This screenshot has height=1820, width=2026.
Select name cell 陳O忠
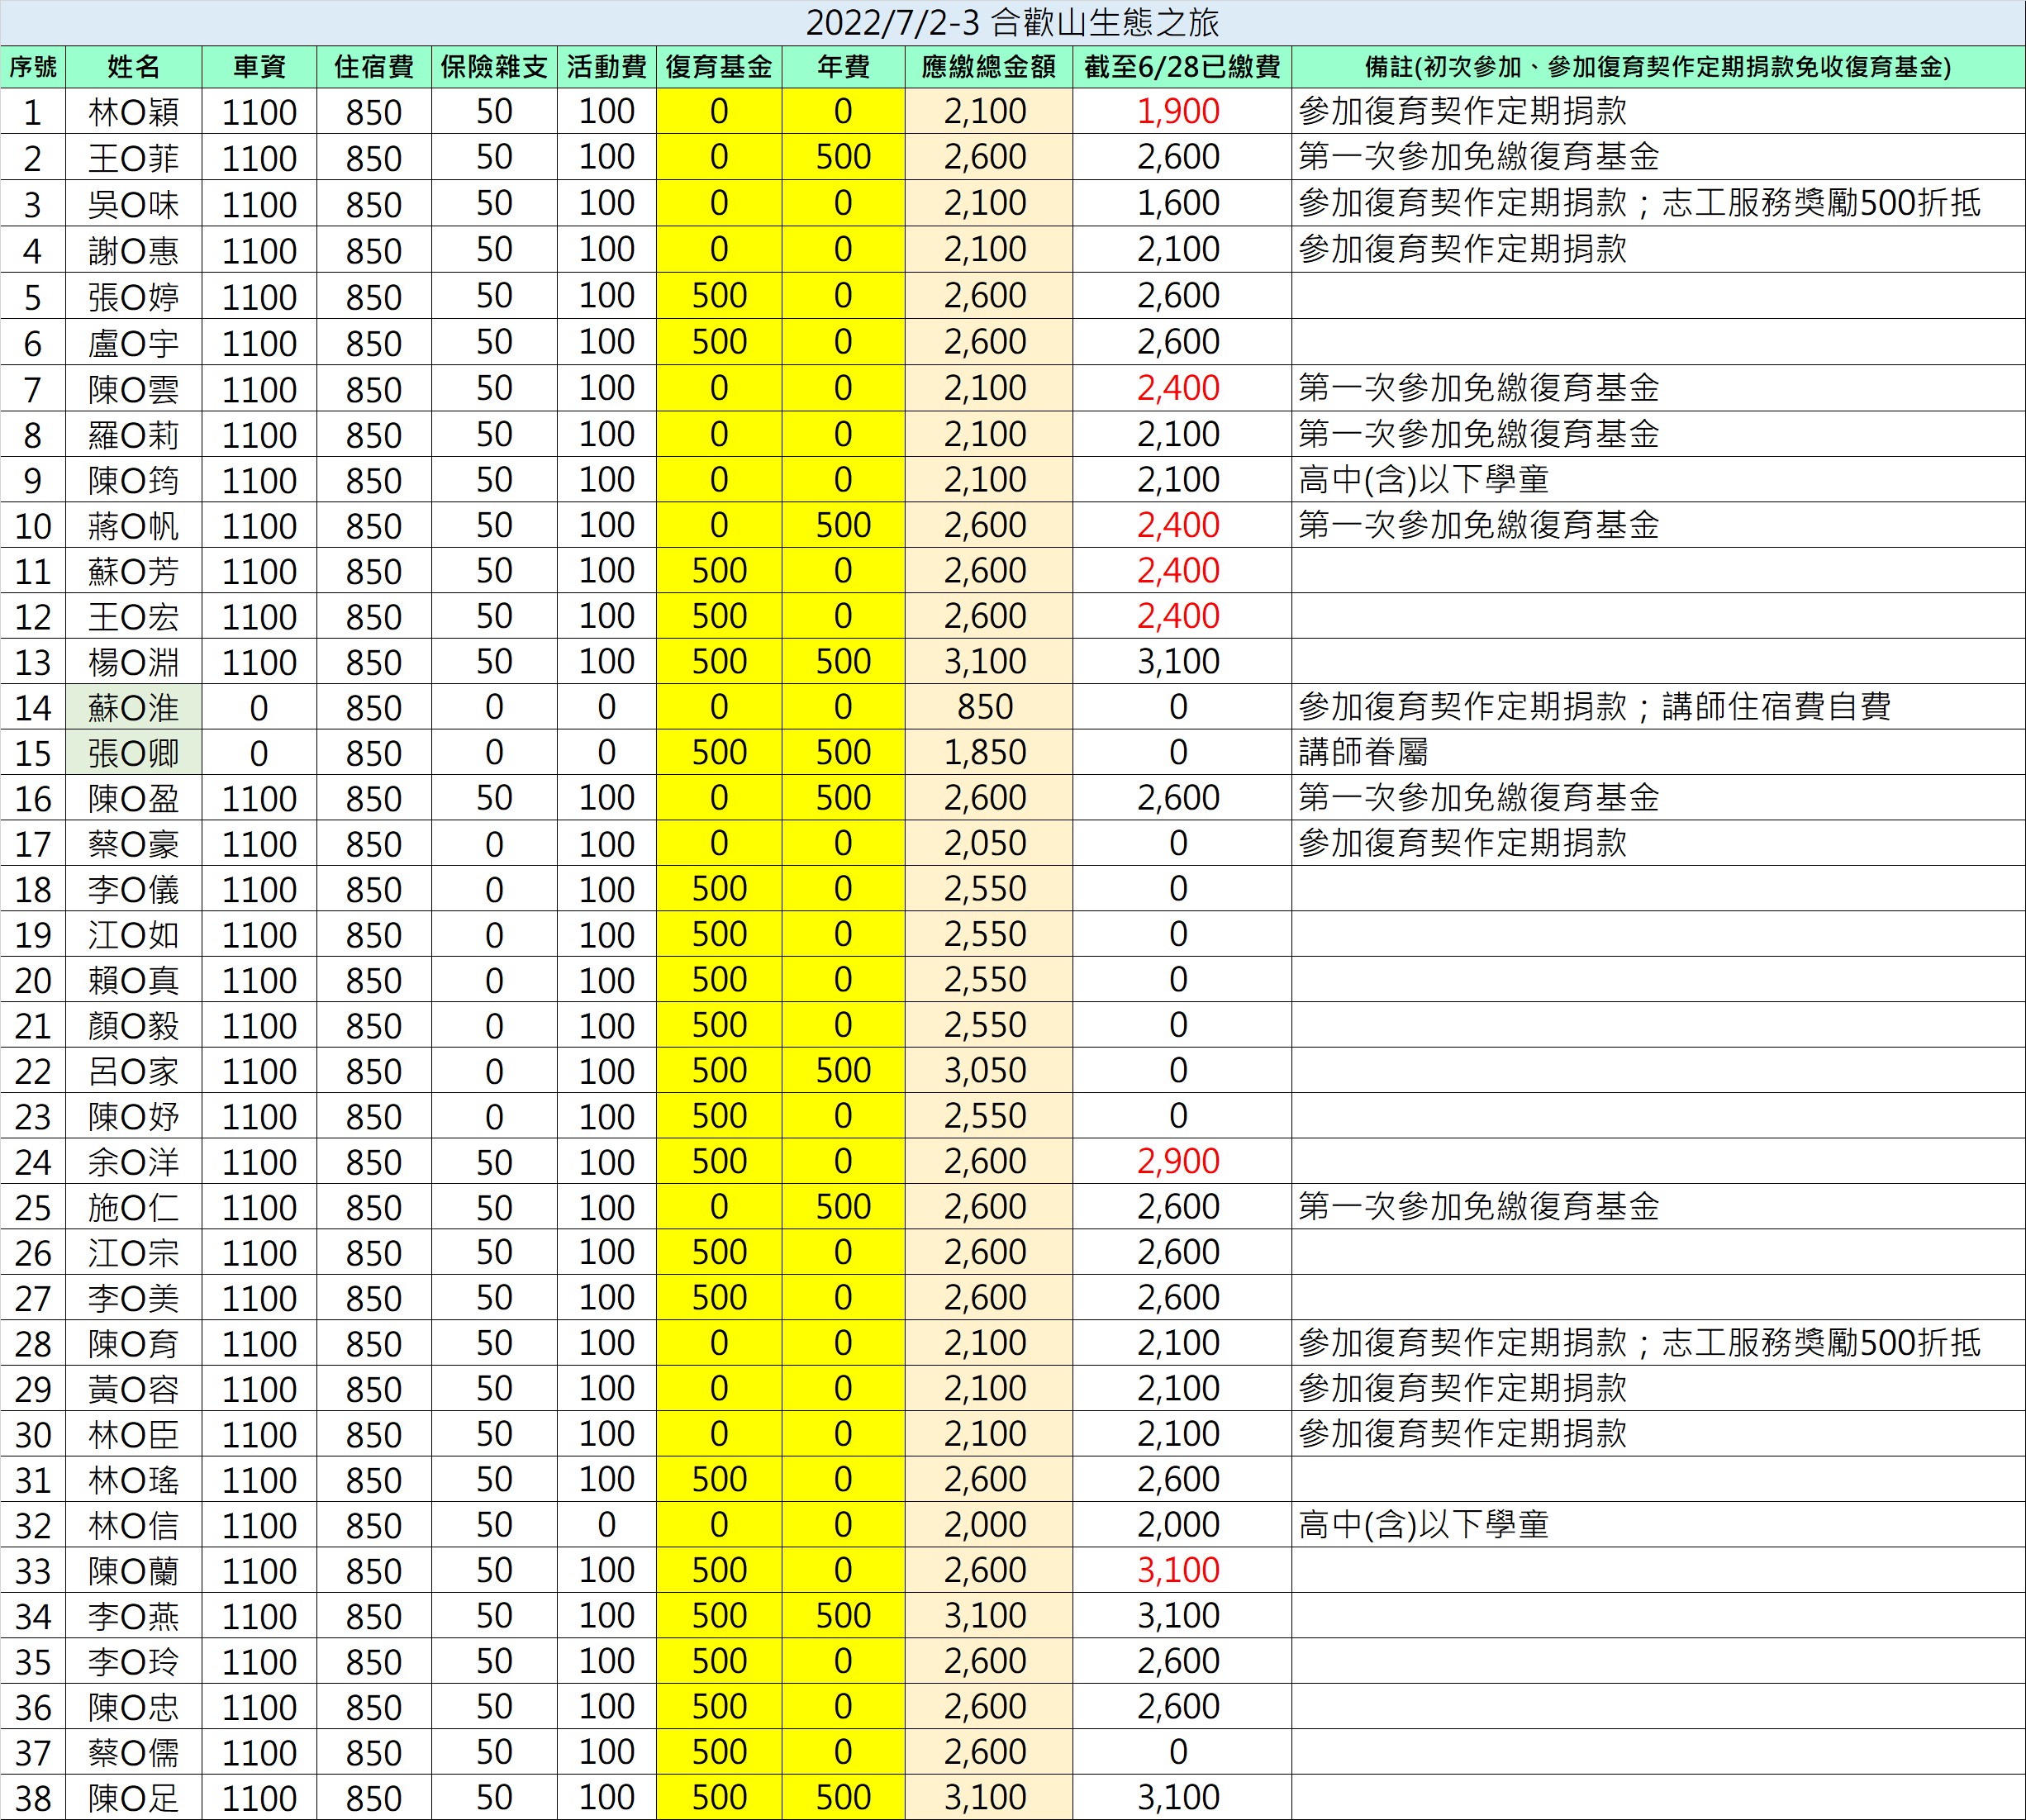(x=134, y=1707)
